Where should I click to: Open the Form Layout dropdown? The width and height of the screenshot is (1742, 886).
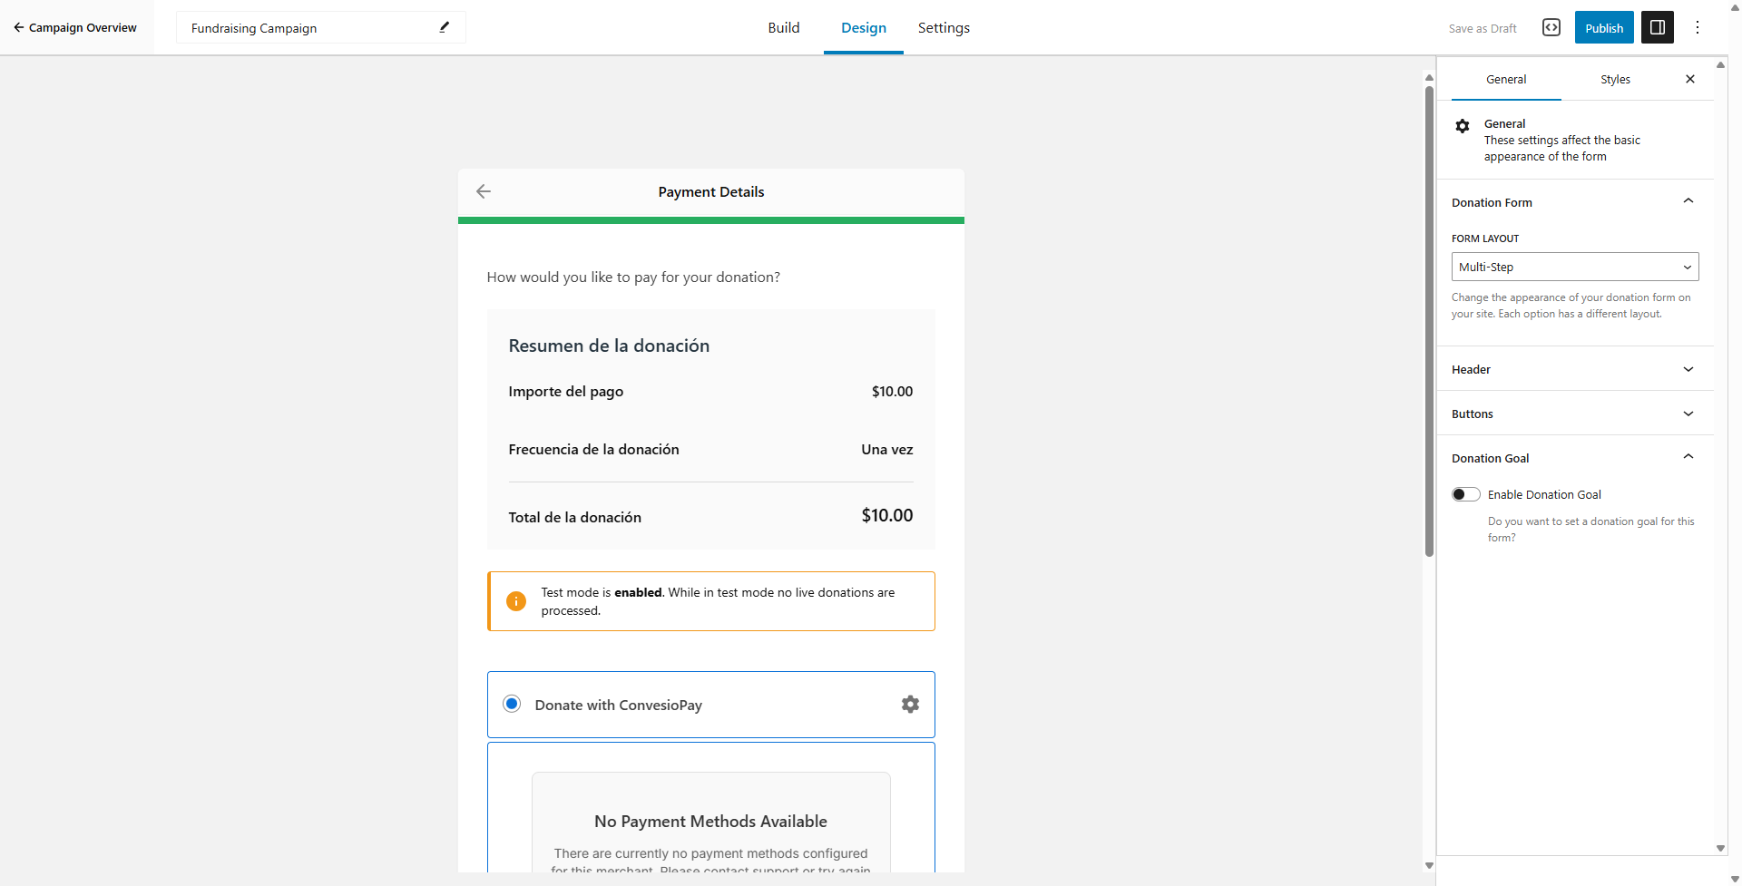tap(1574, 267)
